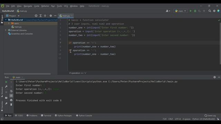This screenshot has width=221, height=124.
Task: Print the console output
Action: click(x=11, y=100)
